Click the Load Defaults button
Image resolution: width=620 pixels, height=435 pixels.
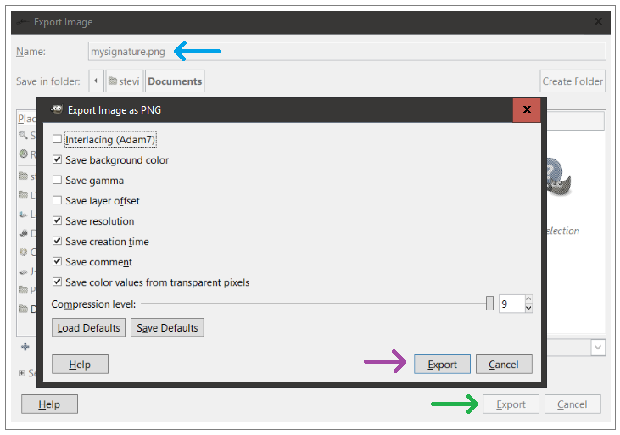(88, 327)
